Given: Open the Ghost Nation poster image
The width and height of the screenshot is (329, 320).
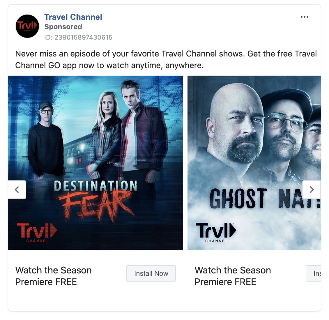Looking at the screenshot, I should pos(254,163).
